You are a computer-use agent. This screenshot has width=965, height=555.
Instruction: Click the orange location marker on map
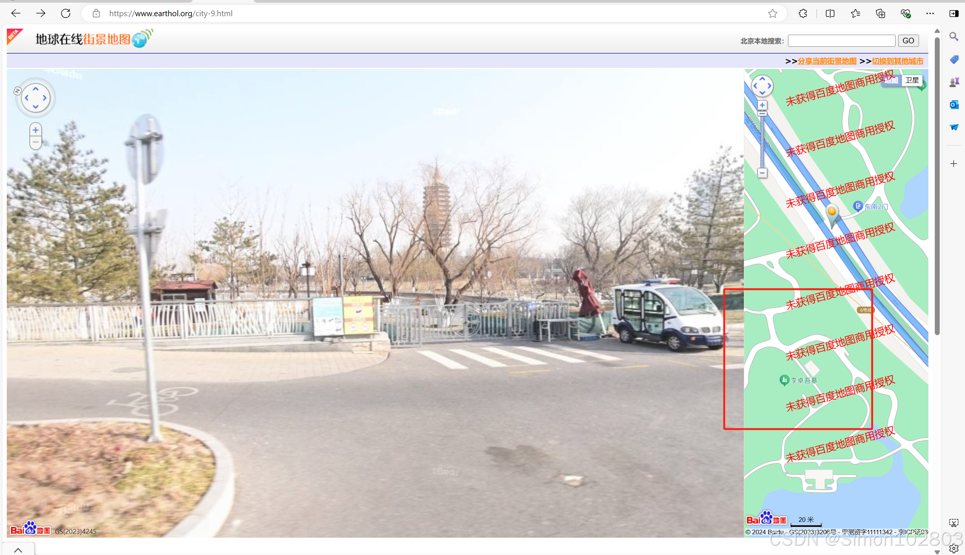(x=831, y=212)
